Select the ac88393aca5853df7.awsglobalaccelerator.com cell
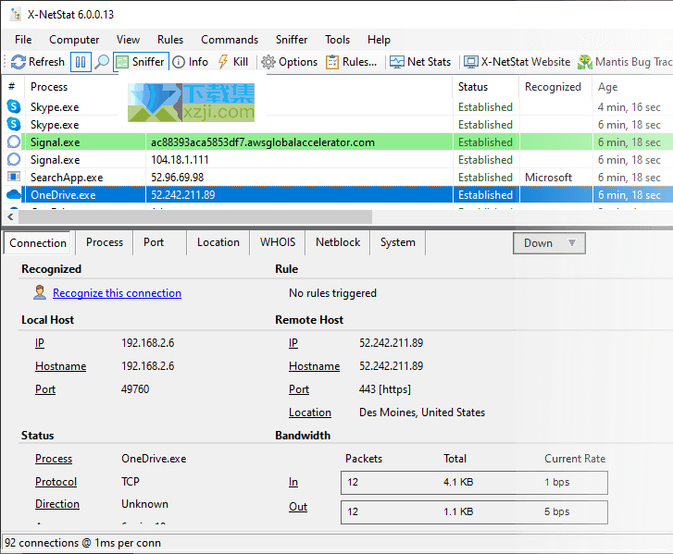Screen dimensions: 673x554 (x=299, y=142)
